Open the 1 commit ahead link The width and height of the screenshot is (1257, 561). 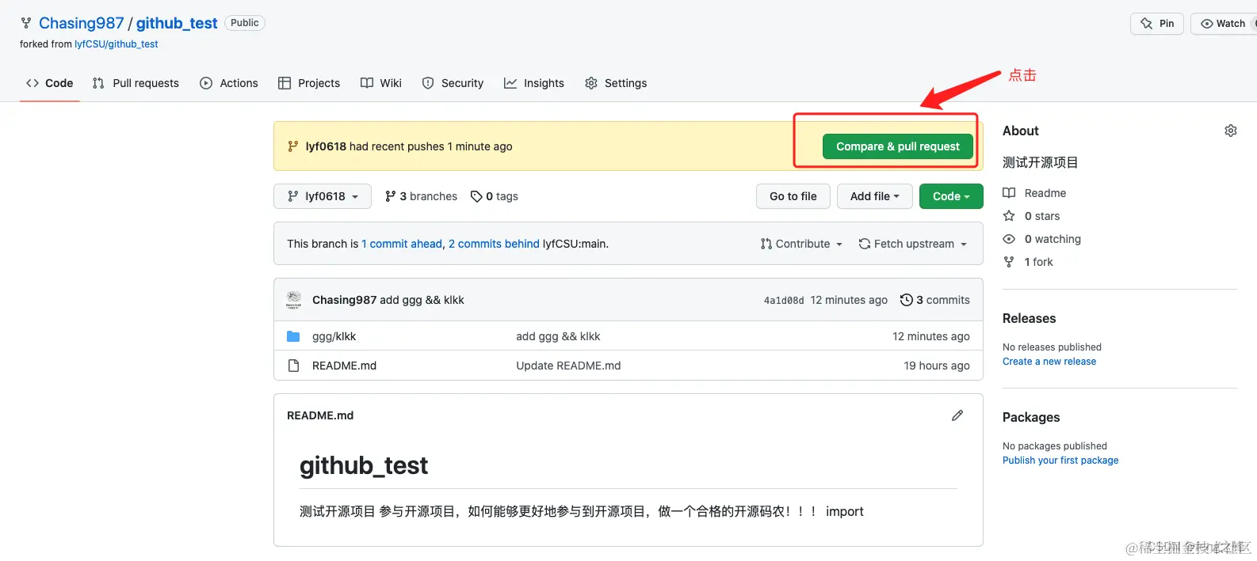click(x=402, y=244)
